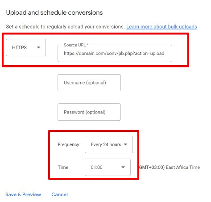Screen dimensions: 211x202
Task: Click the HTTPS dropdown arrow icon
Action: tap(38, 47)
